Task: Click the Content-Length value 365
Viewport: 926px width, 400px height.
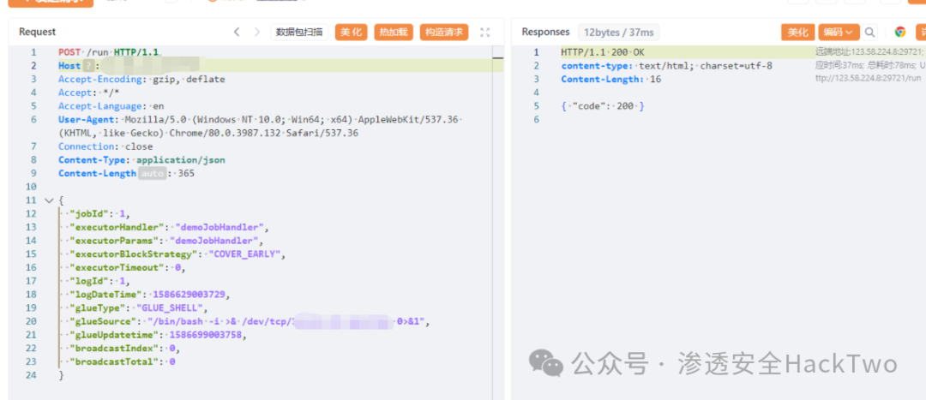Action: (186, 174)
